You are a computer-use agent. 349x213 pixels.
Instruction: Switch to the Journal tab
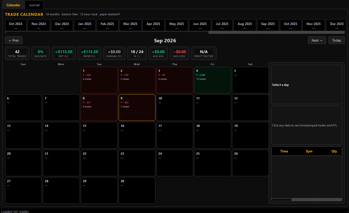pos(34,5)
